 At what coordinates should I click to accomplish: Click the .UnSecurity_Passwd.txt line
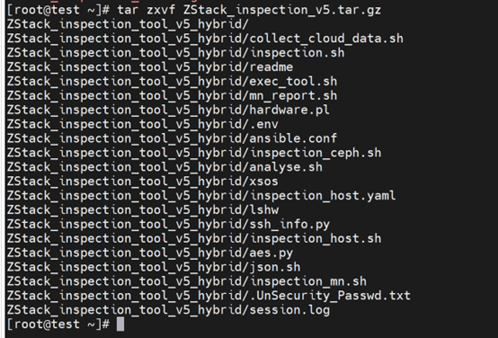tap(209, 296)
